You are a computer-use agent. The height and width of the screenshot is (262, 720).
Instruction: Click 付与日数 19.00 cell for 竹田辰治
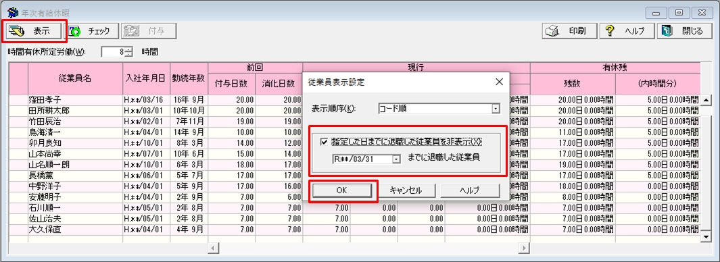231,121
